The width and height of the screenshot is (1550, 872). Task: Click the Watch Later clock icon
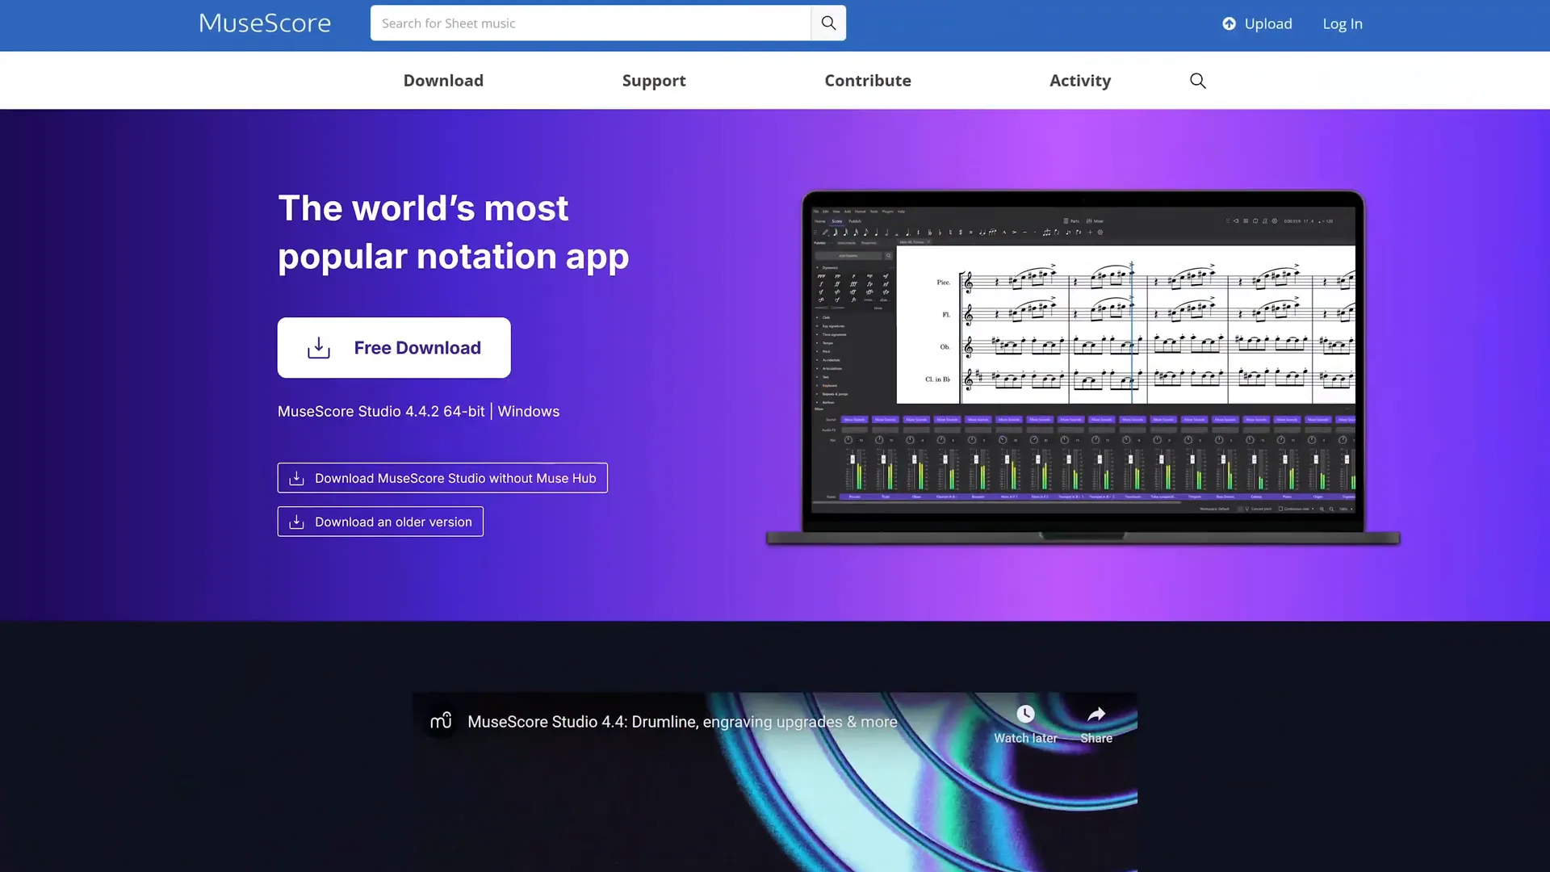click(1025, 715)
